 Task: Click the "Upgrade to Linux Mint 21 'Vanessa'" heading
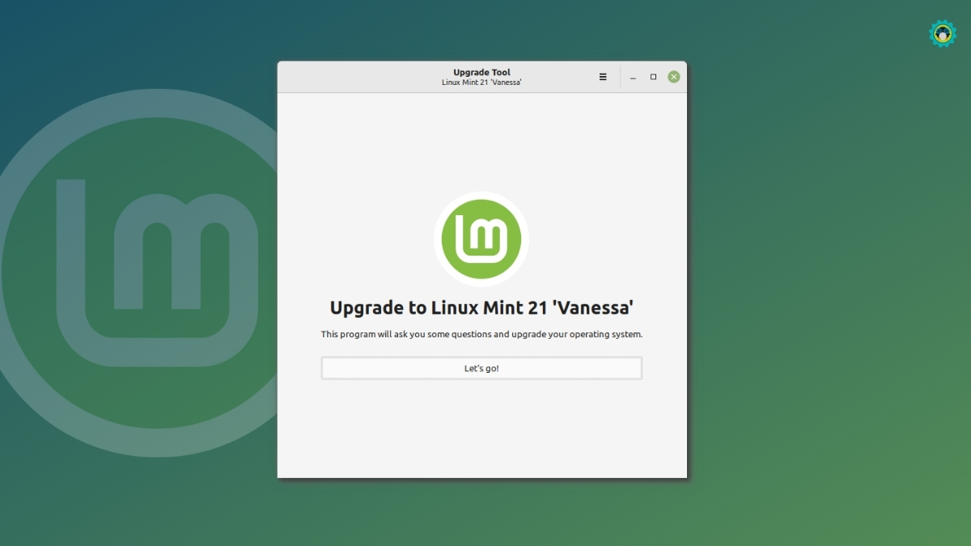(481, 308)
